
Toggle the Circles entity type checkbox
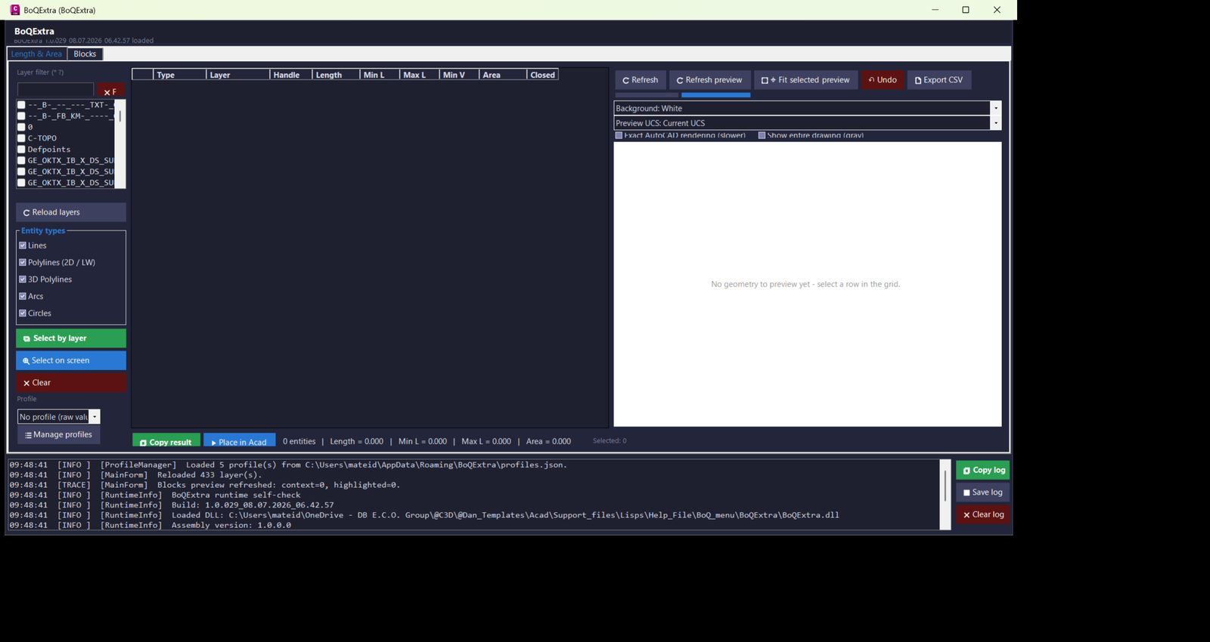point(23,313)
